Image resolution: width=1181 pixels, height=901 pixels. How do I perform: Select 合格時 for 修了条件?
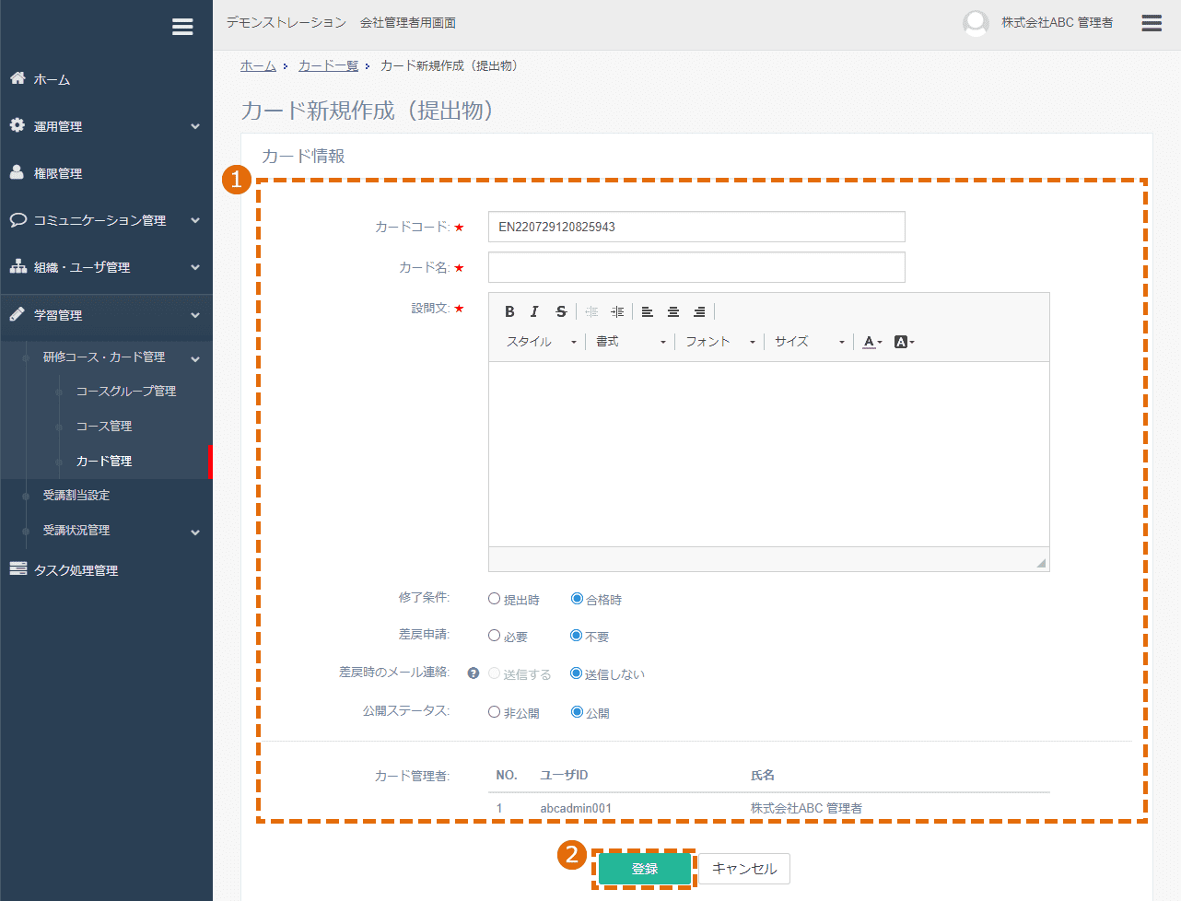coord(577,599)
